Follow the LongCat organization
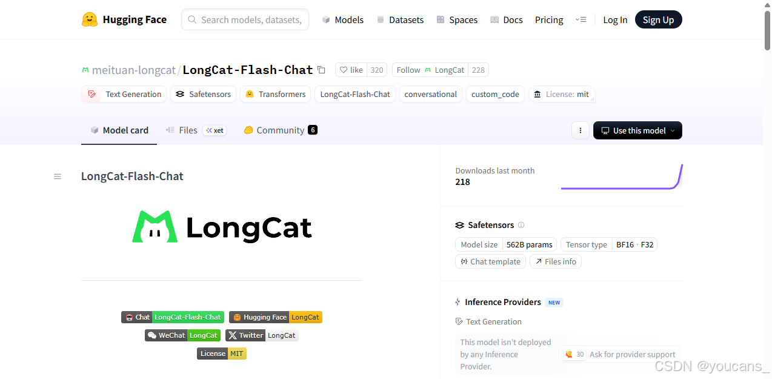772x379 pixels. 408,70
